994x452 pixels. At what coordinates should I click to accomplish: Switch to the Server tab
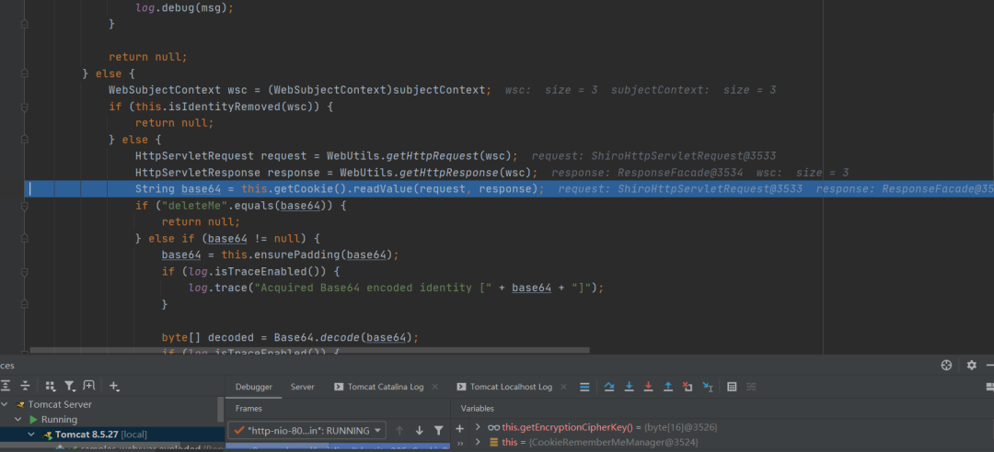coord(303,387)
